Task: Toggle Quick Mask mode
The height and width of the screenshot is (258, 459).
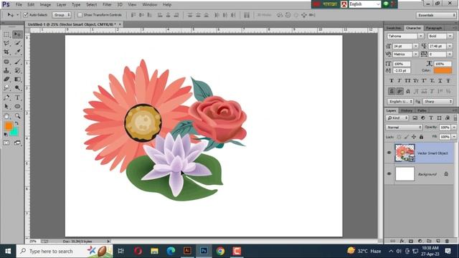Action: pyautogui.click(x=6, y=143)
